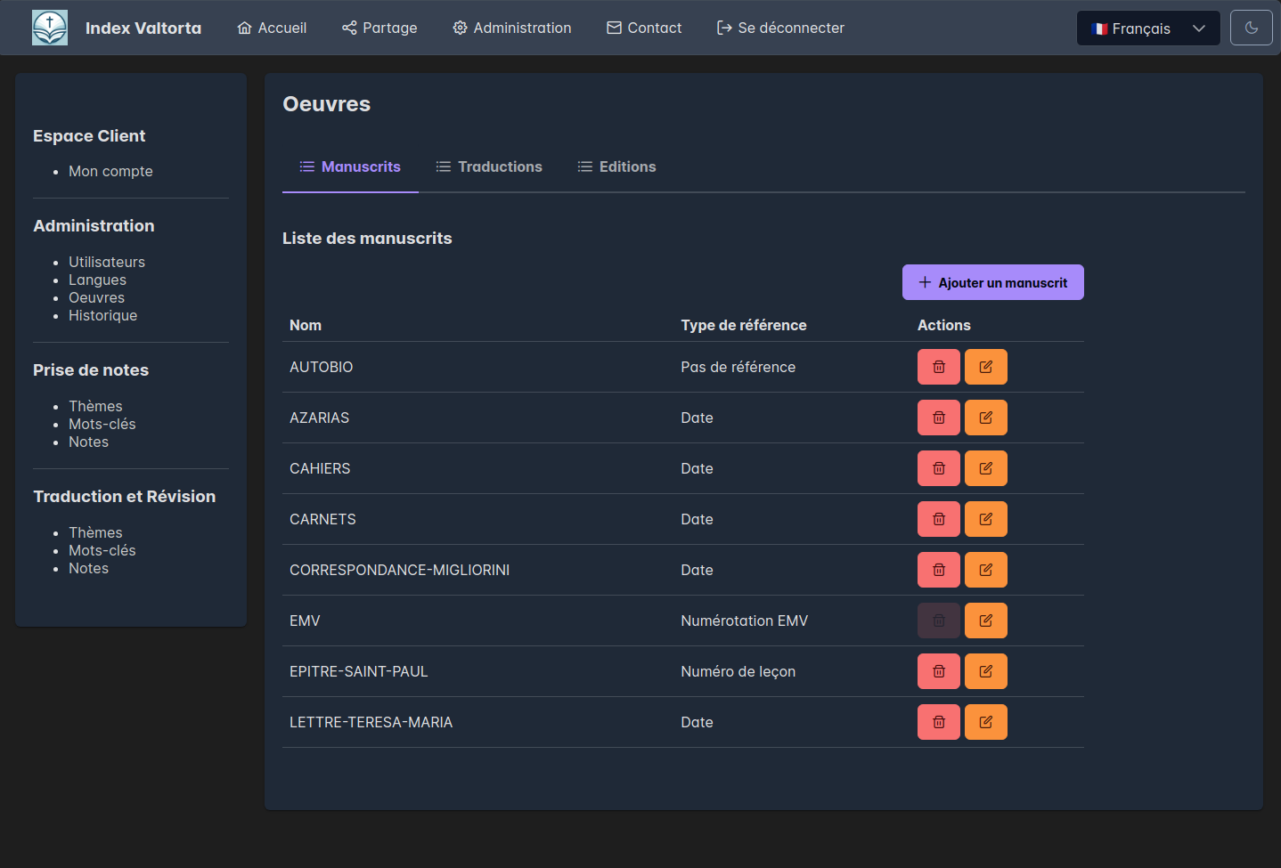Open Historique from the sidebar
1281x868 pixels.
pyautogui.click(x=102, y=316)
